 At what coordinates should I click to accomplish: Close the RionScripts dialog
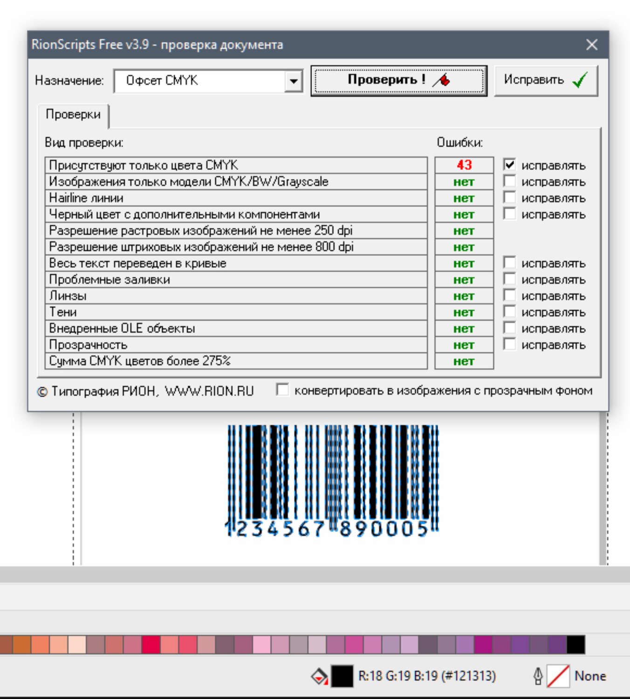(x=592, y=45)
